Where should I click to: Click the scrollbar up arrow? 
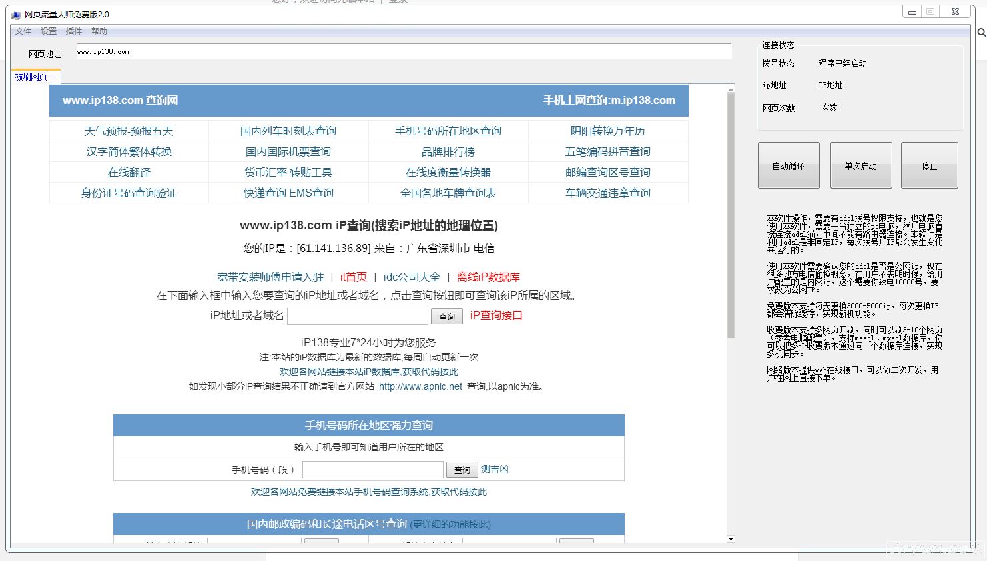[731, 87]
